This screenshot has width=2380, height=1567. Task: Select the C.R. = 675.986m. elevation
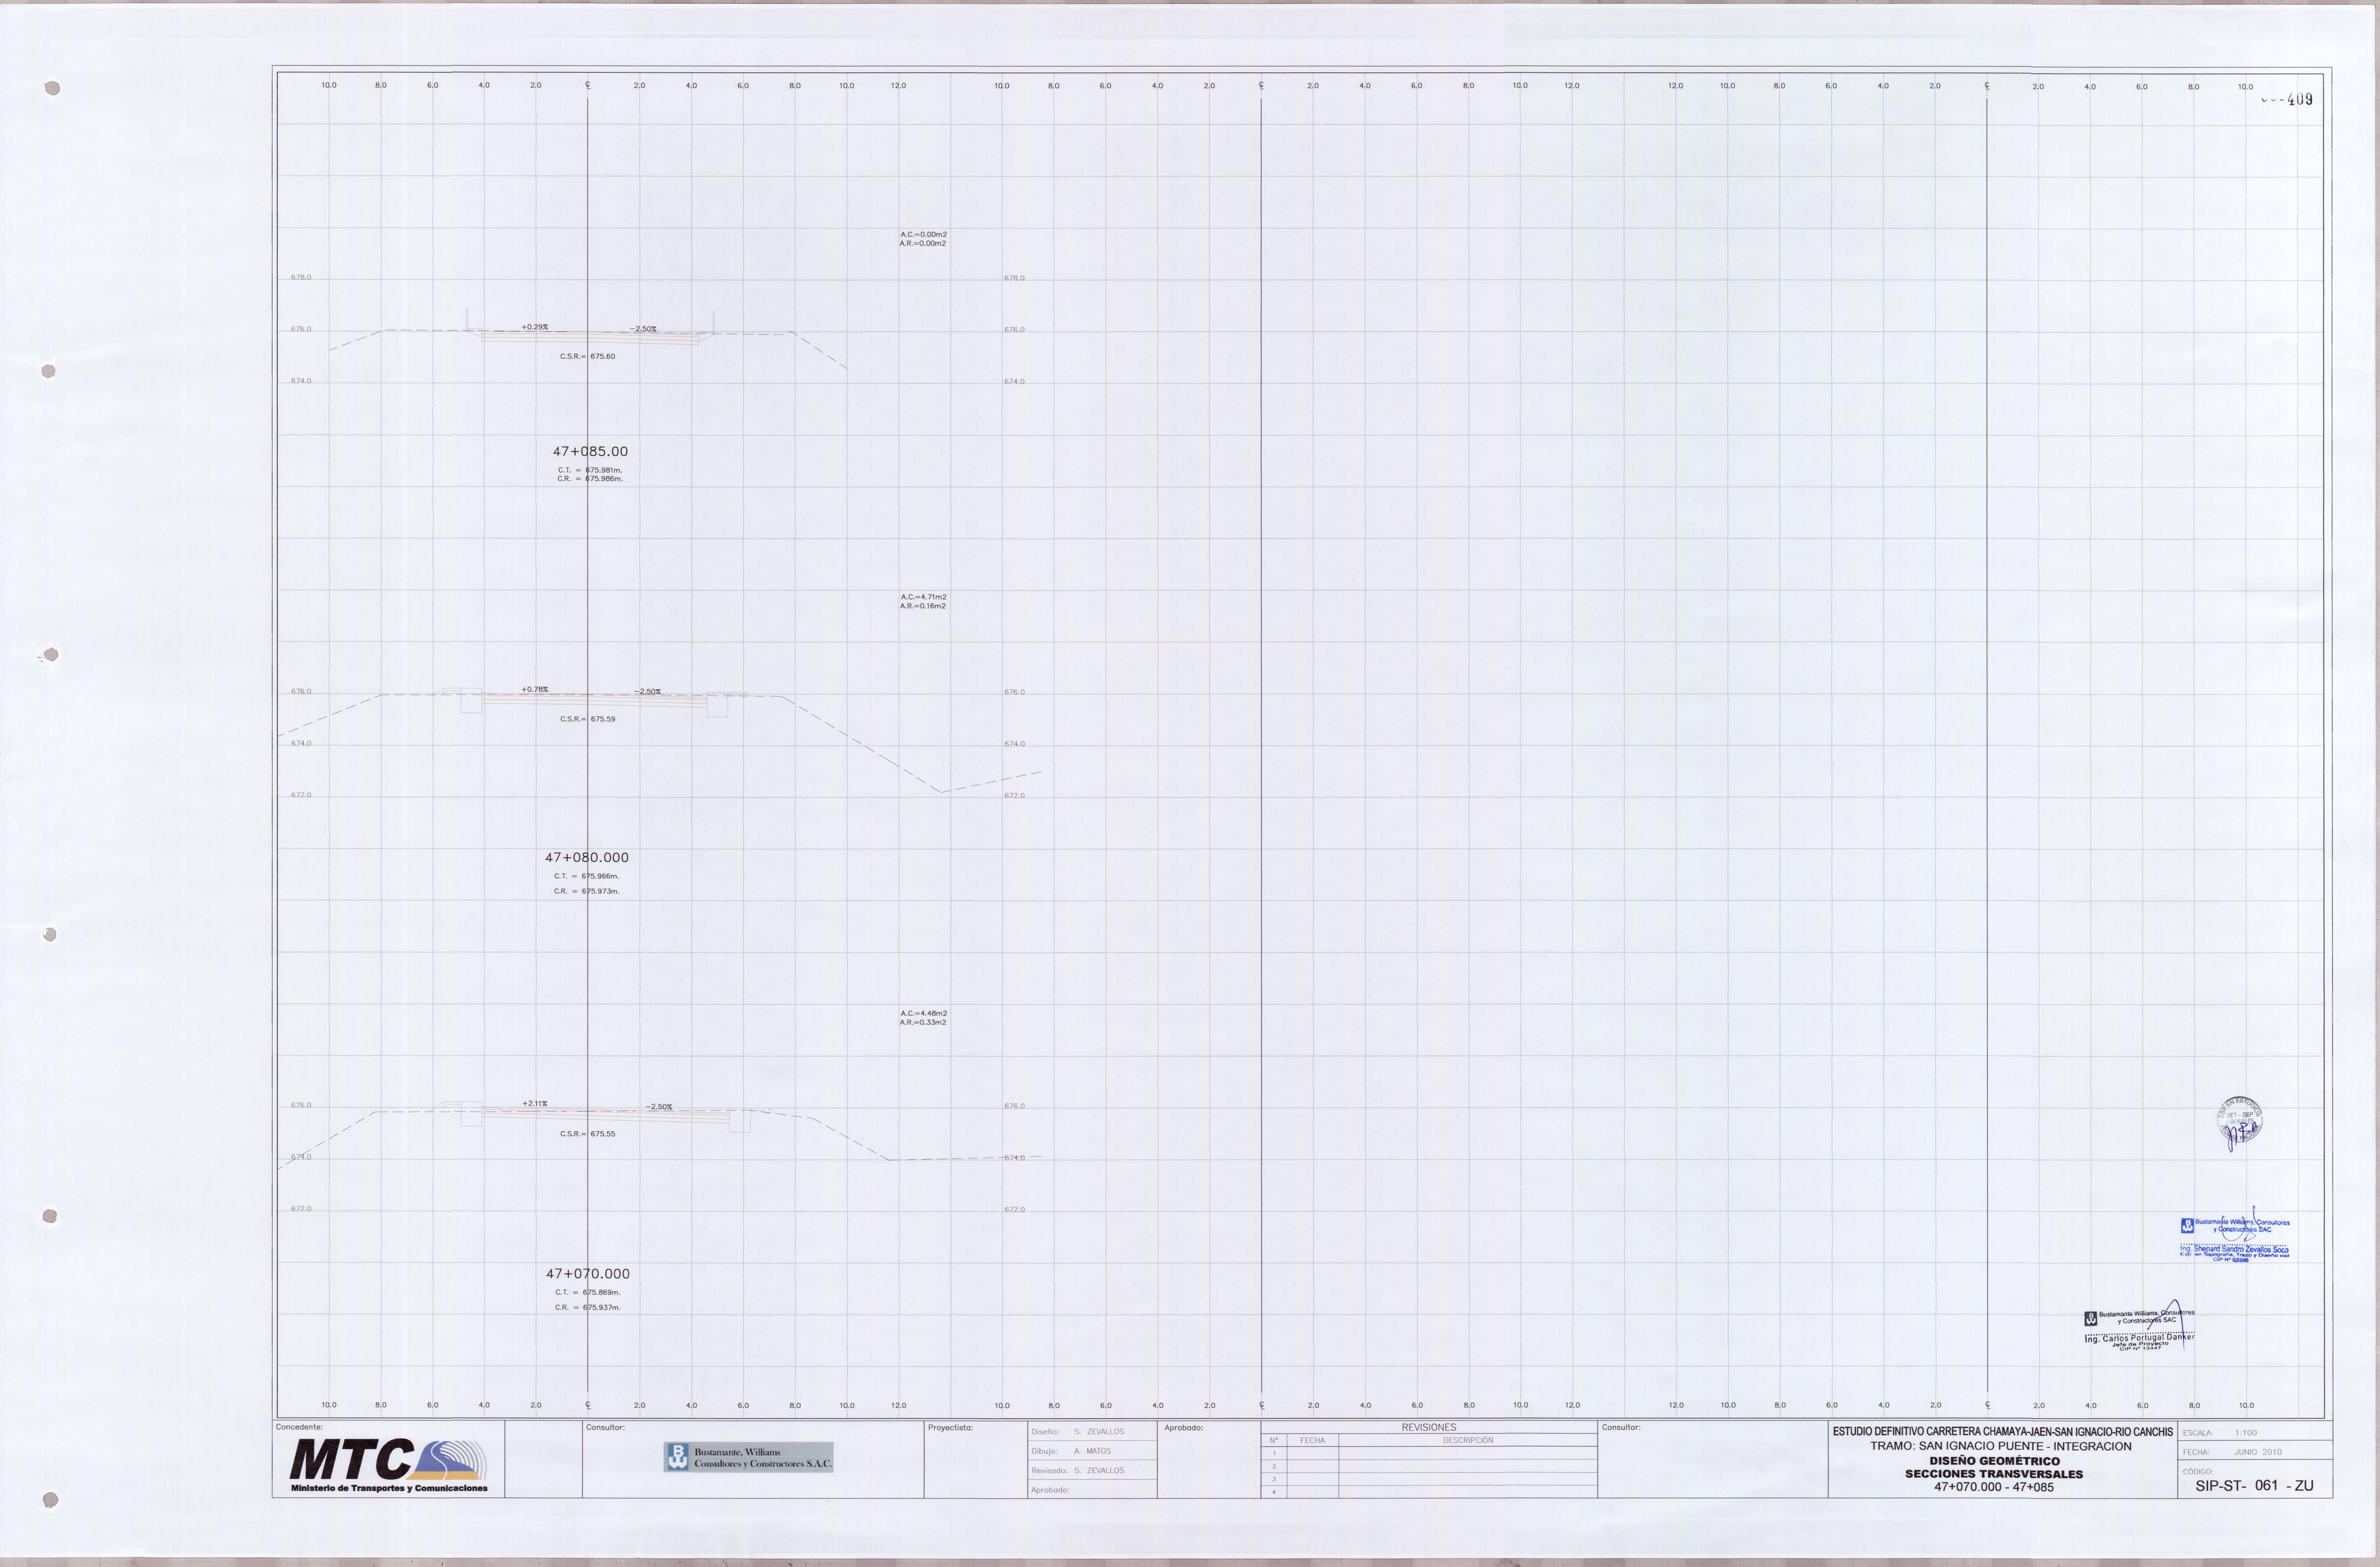pos(590,479)
